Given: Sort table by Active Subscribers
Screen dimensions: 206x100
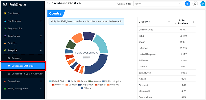Looking at the screenshot, I should pos(193,22).
